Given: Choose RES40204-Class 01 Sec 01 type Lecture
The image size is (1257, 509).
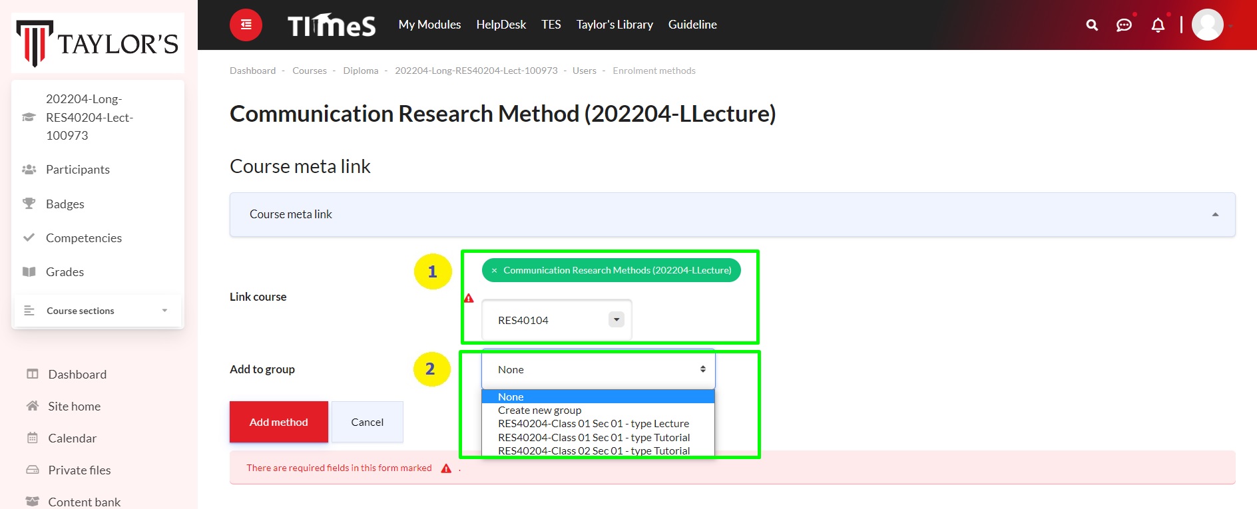Looking at the screenshot, I should 593,424.
